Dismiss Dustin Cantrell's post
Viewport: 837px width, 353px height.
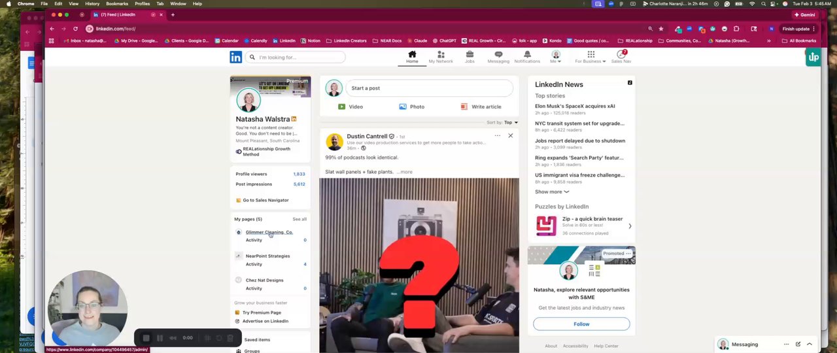pos(511,136)
